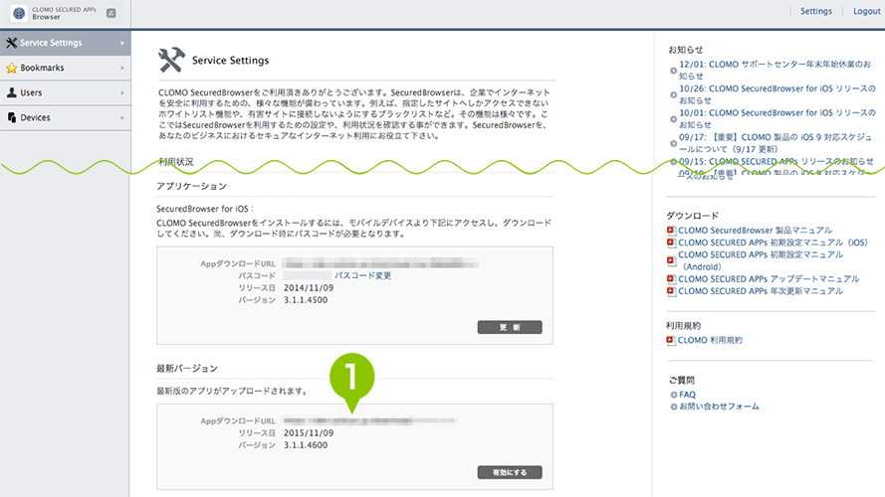Open Bookmarks in the sidebar
885x497 pixels.
(66, 69)
